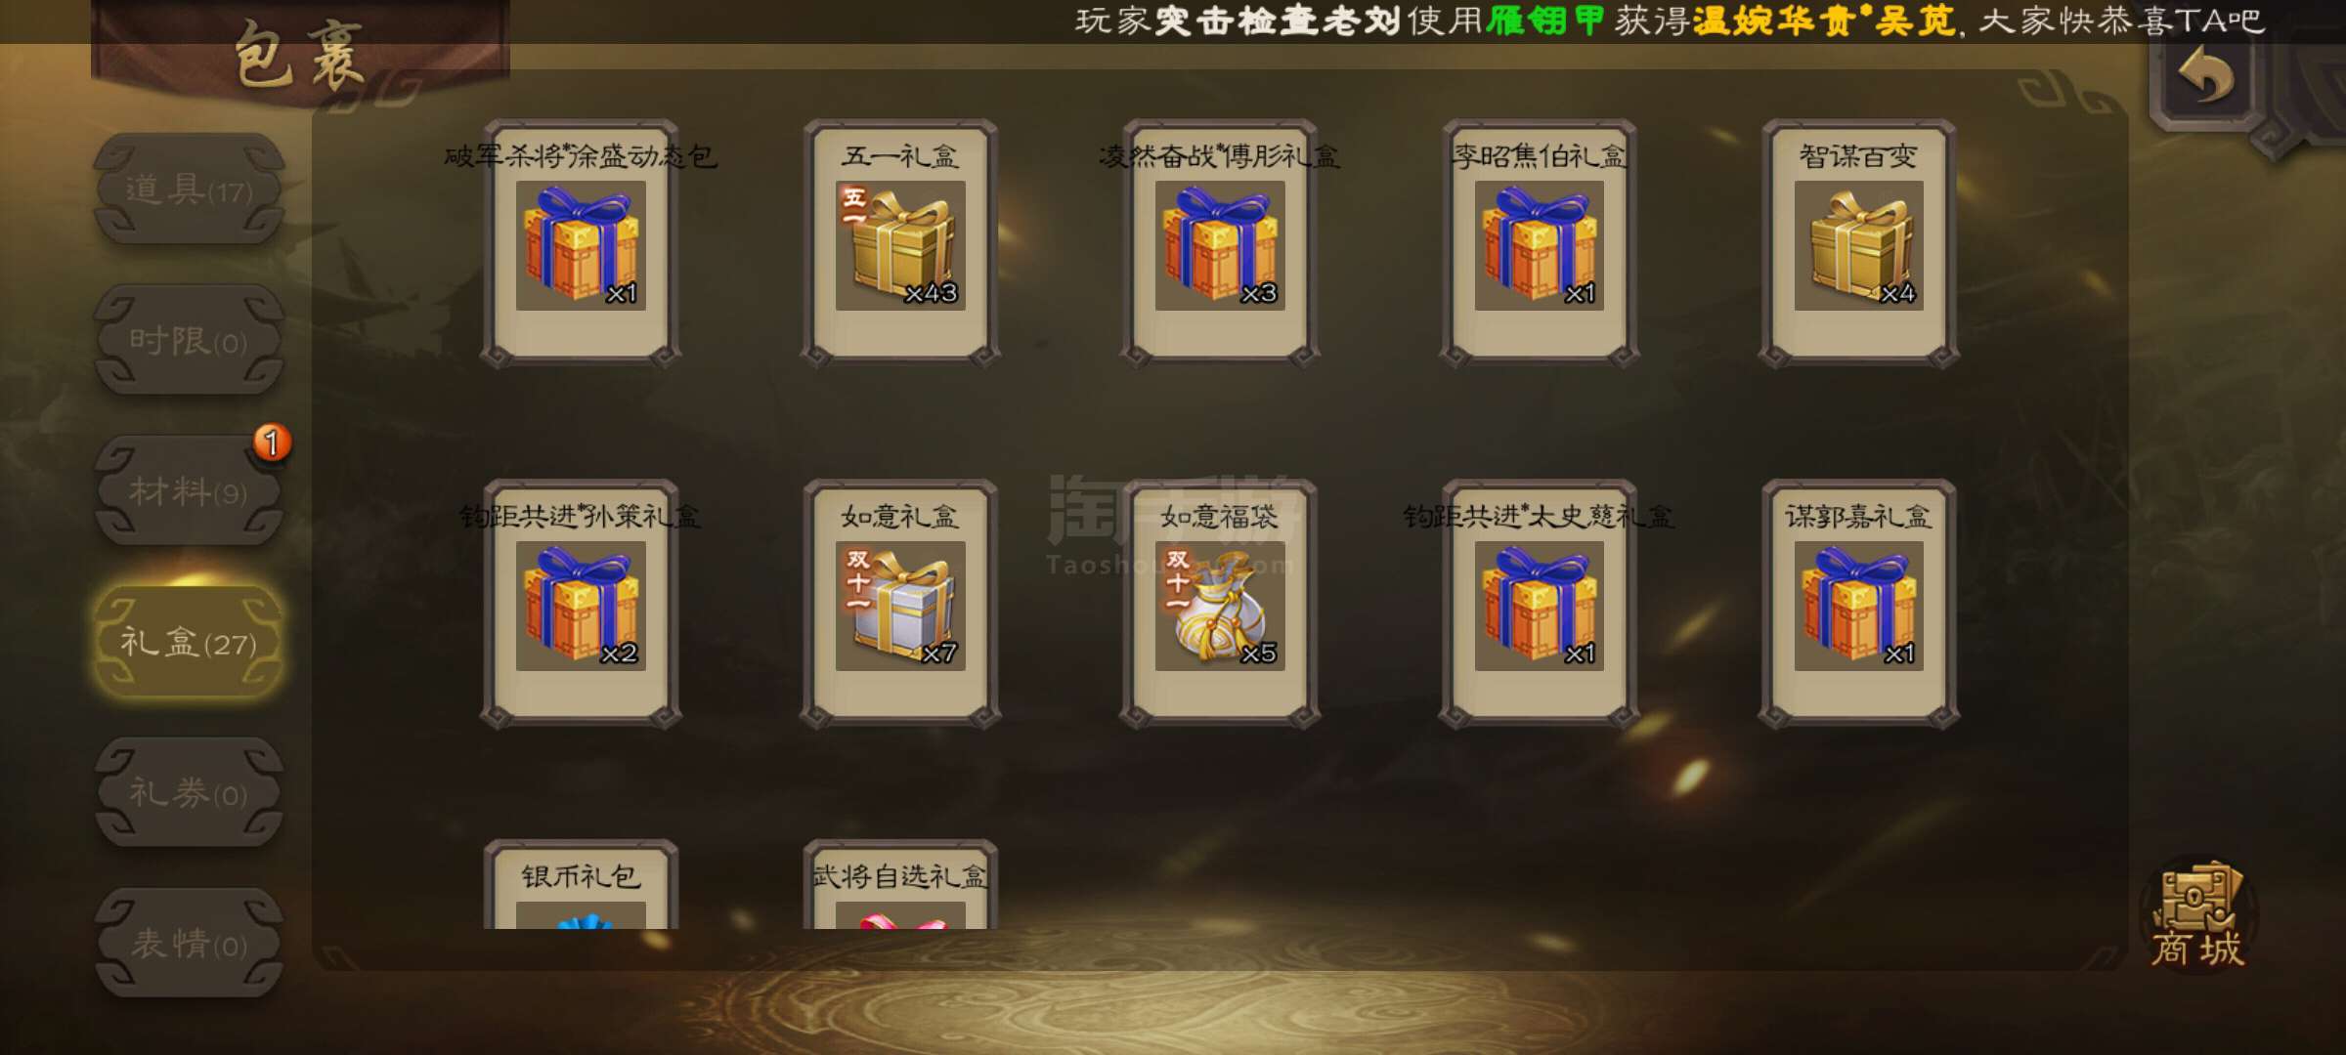The width and height of the screenshot is (2346, 1055).
Task: Open the 如意福袋 lucky bag icon
Action: coord(1219,606)
